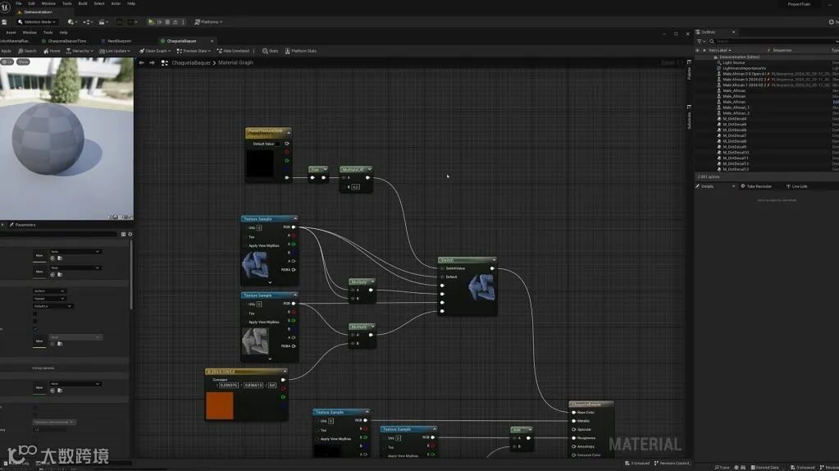The width and height of the screenshot is (839, 471).
Task: Click the Metallic input pin
Action: click(x=573, y=421)
